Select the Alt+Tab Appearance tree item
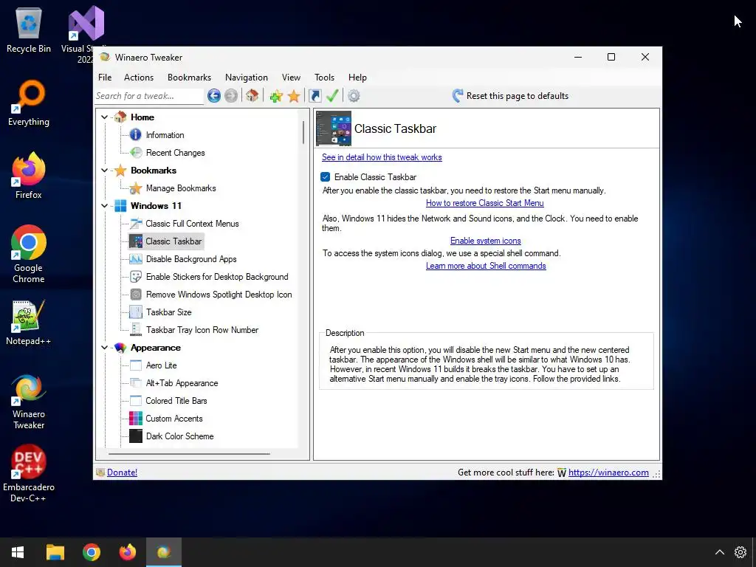 [182, 383]
